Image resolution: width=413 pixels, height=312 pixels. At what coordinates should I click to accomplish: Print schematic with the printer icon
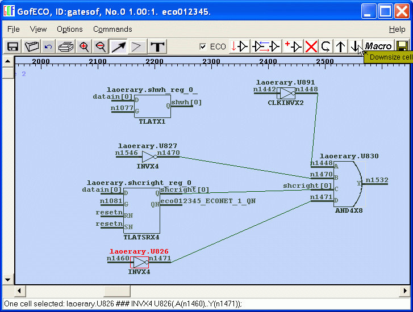coord(66,47)
